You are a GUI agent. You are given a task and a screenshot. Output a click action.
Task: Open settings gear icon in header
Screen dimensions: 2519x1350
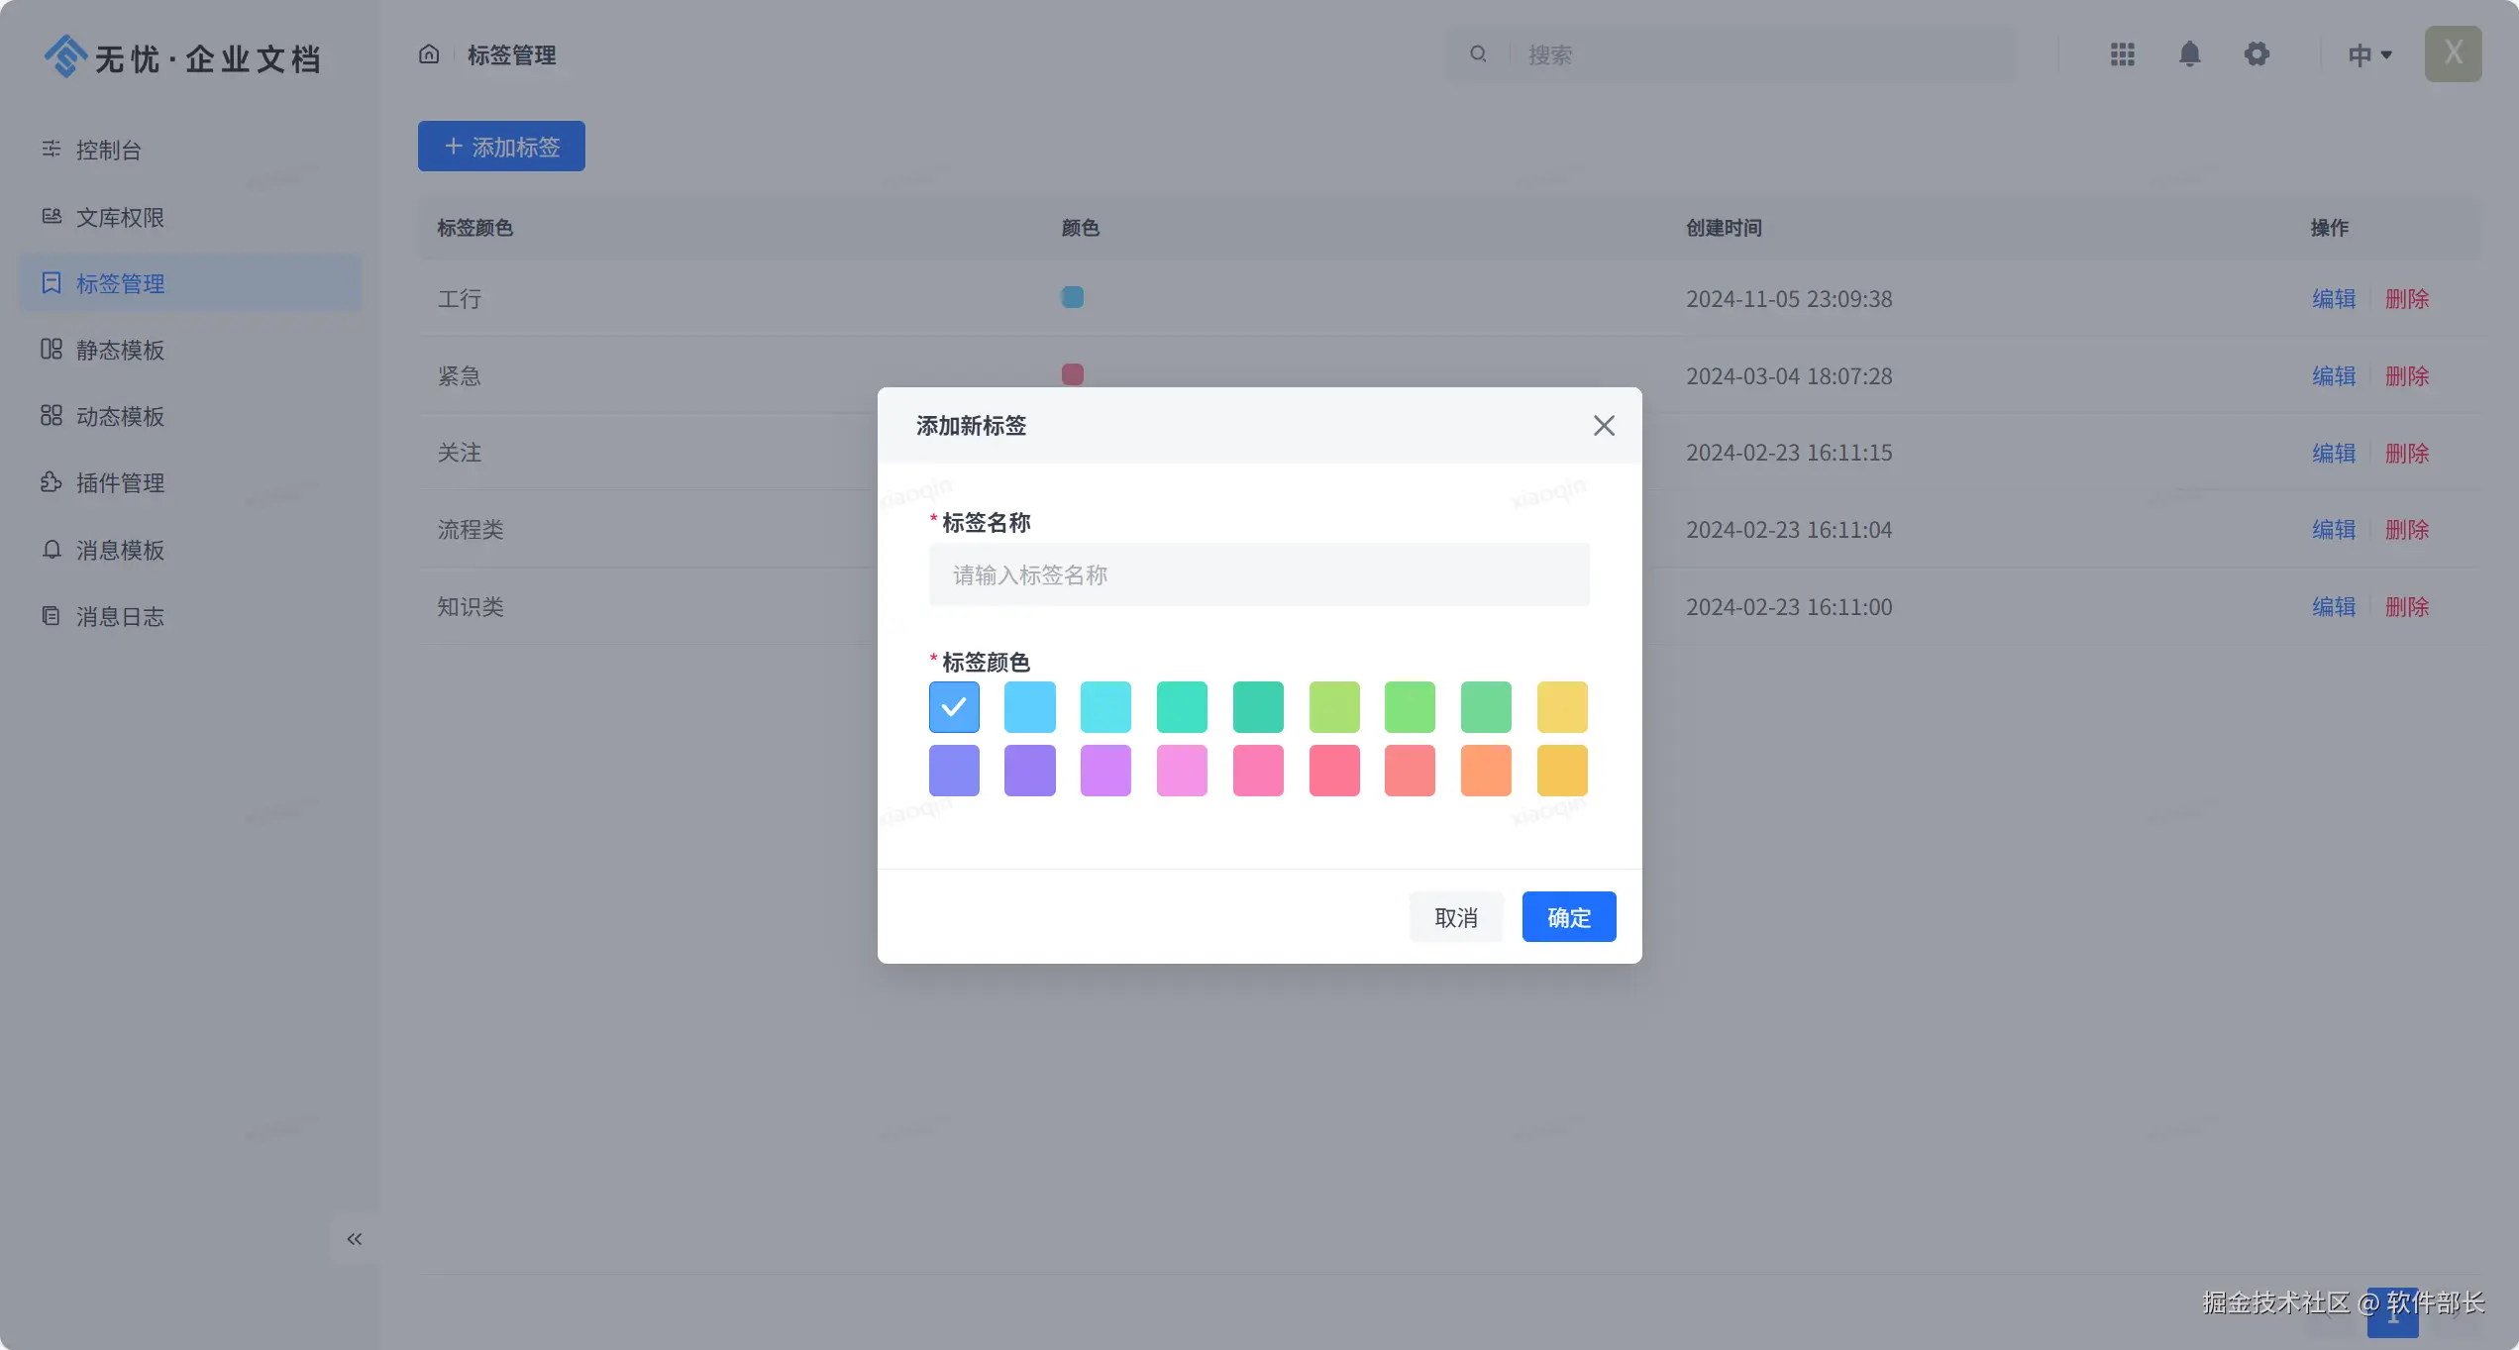pyautogui.click(x=2257, y=54)
